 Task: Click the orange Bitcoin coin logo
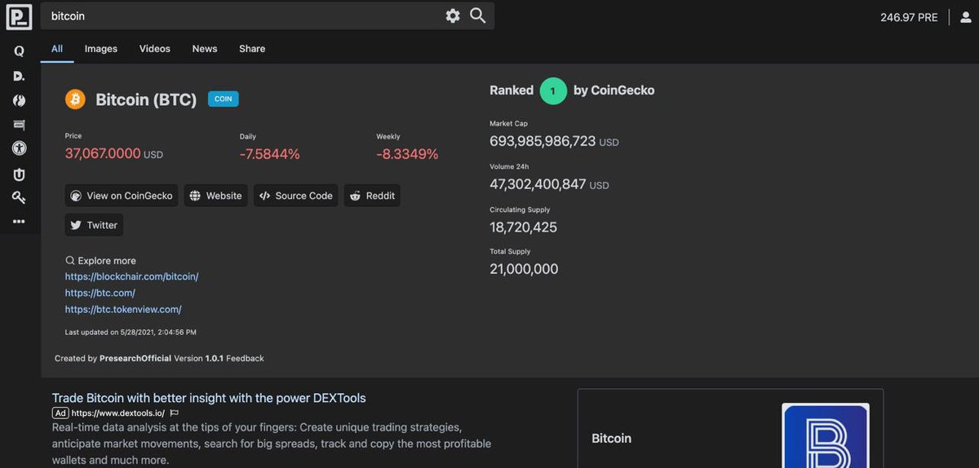75,99
